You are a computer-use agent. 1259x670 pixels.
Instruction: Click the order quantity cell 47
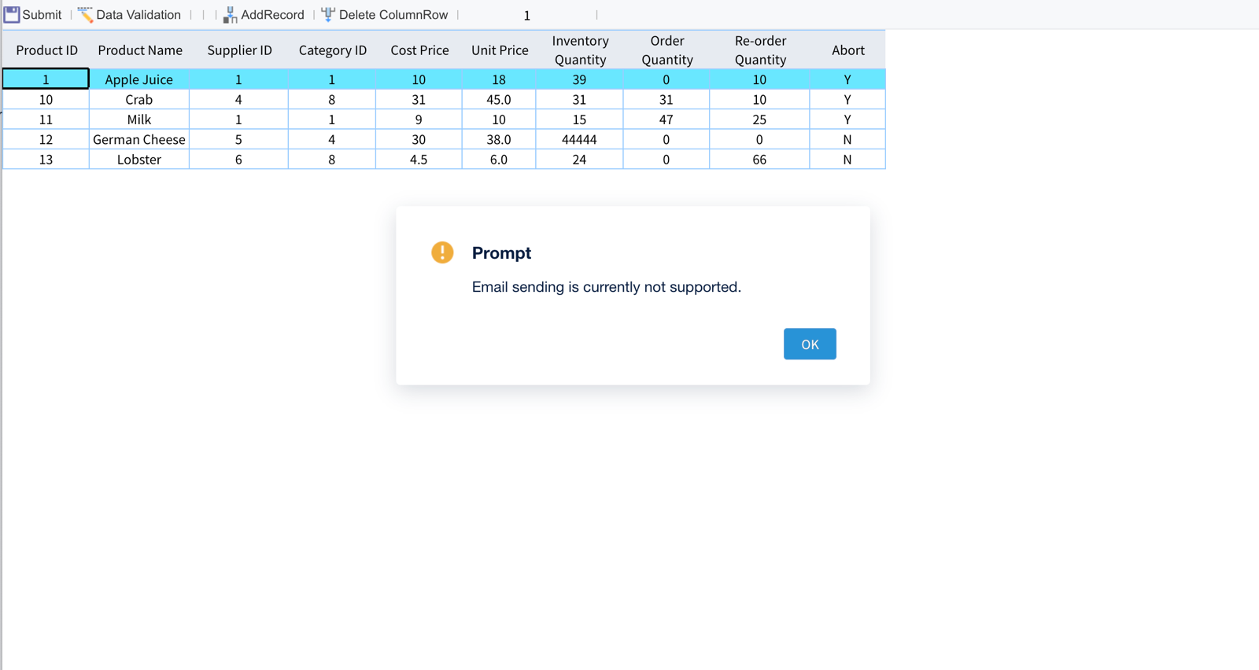click(666, 120)
